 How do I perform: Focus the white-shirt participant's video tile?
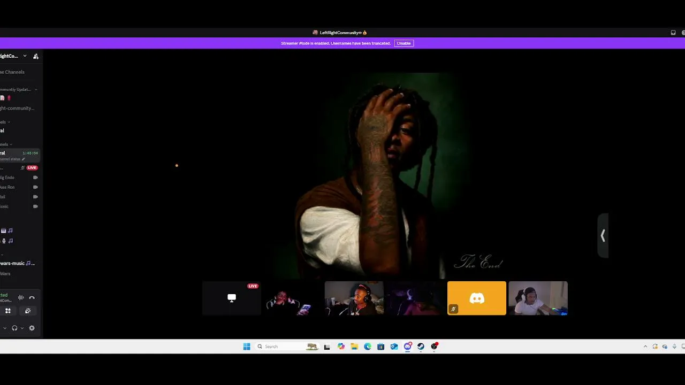538,298
